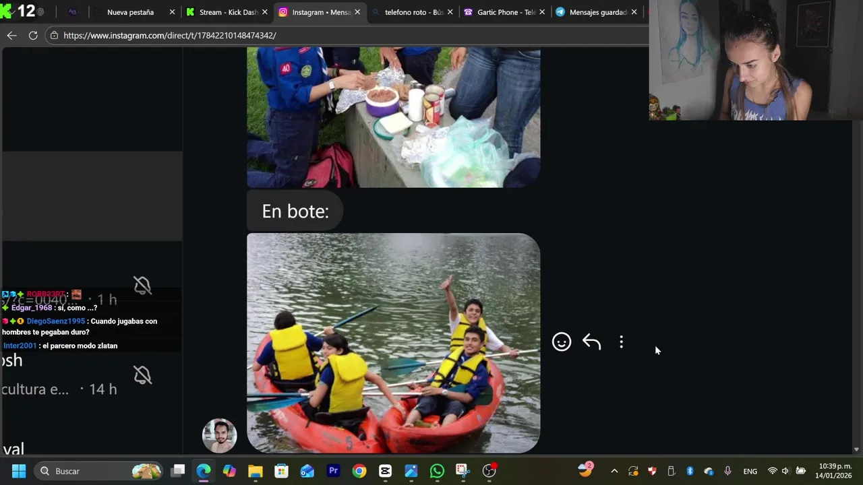React with the emoji smiley icon
The height and width of the screenshot is (485, 863).
click(562, 342)
